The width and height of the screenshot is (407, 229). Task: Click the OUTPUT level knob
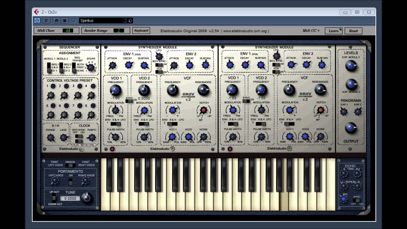point(350,128)
